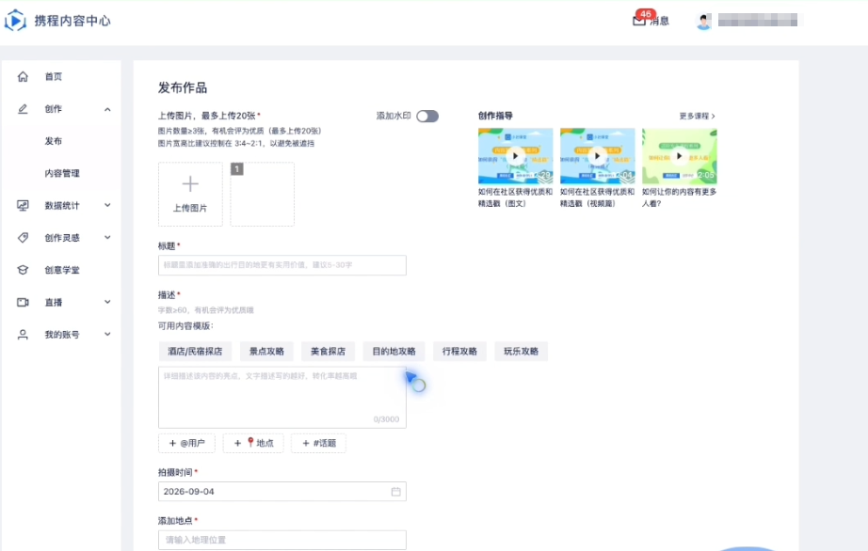The width and height of the screenshot is (868, 551).
Task: Open 创作灵感 label in sidebar
Action: coord(62,238)
